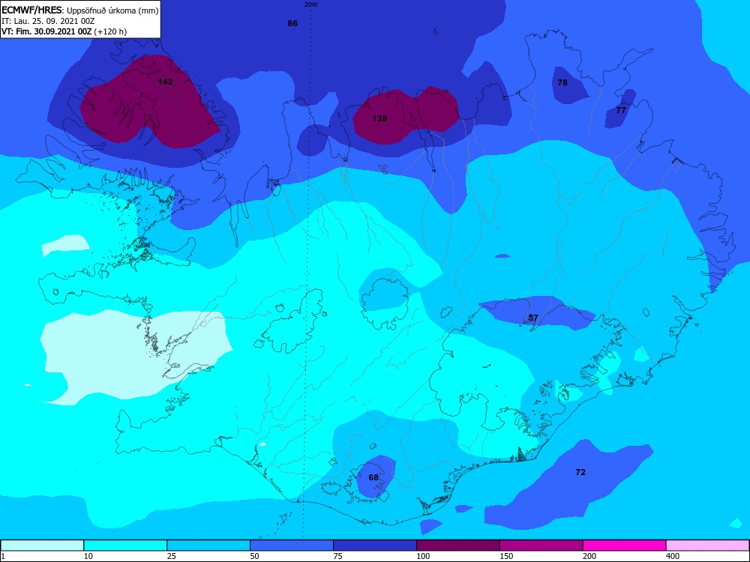The height and width of the screenshot is (562, 750).
Task: Click the legend tick label 100
Action: (x=423, y=556)
